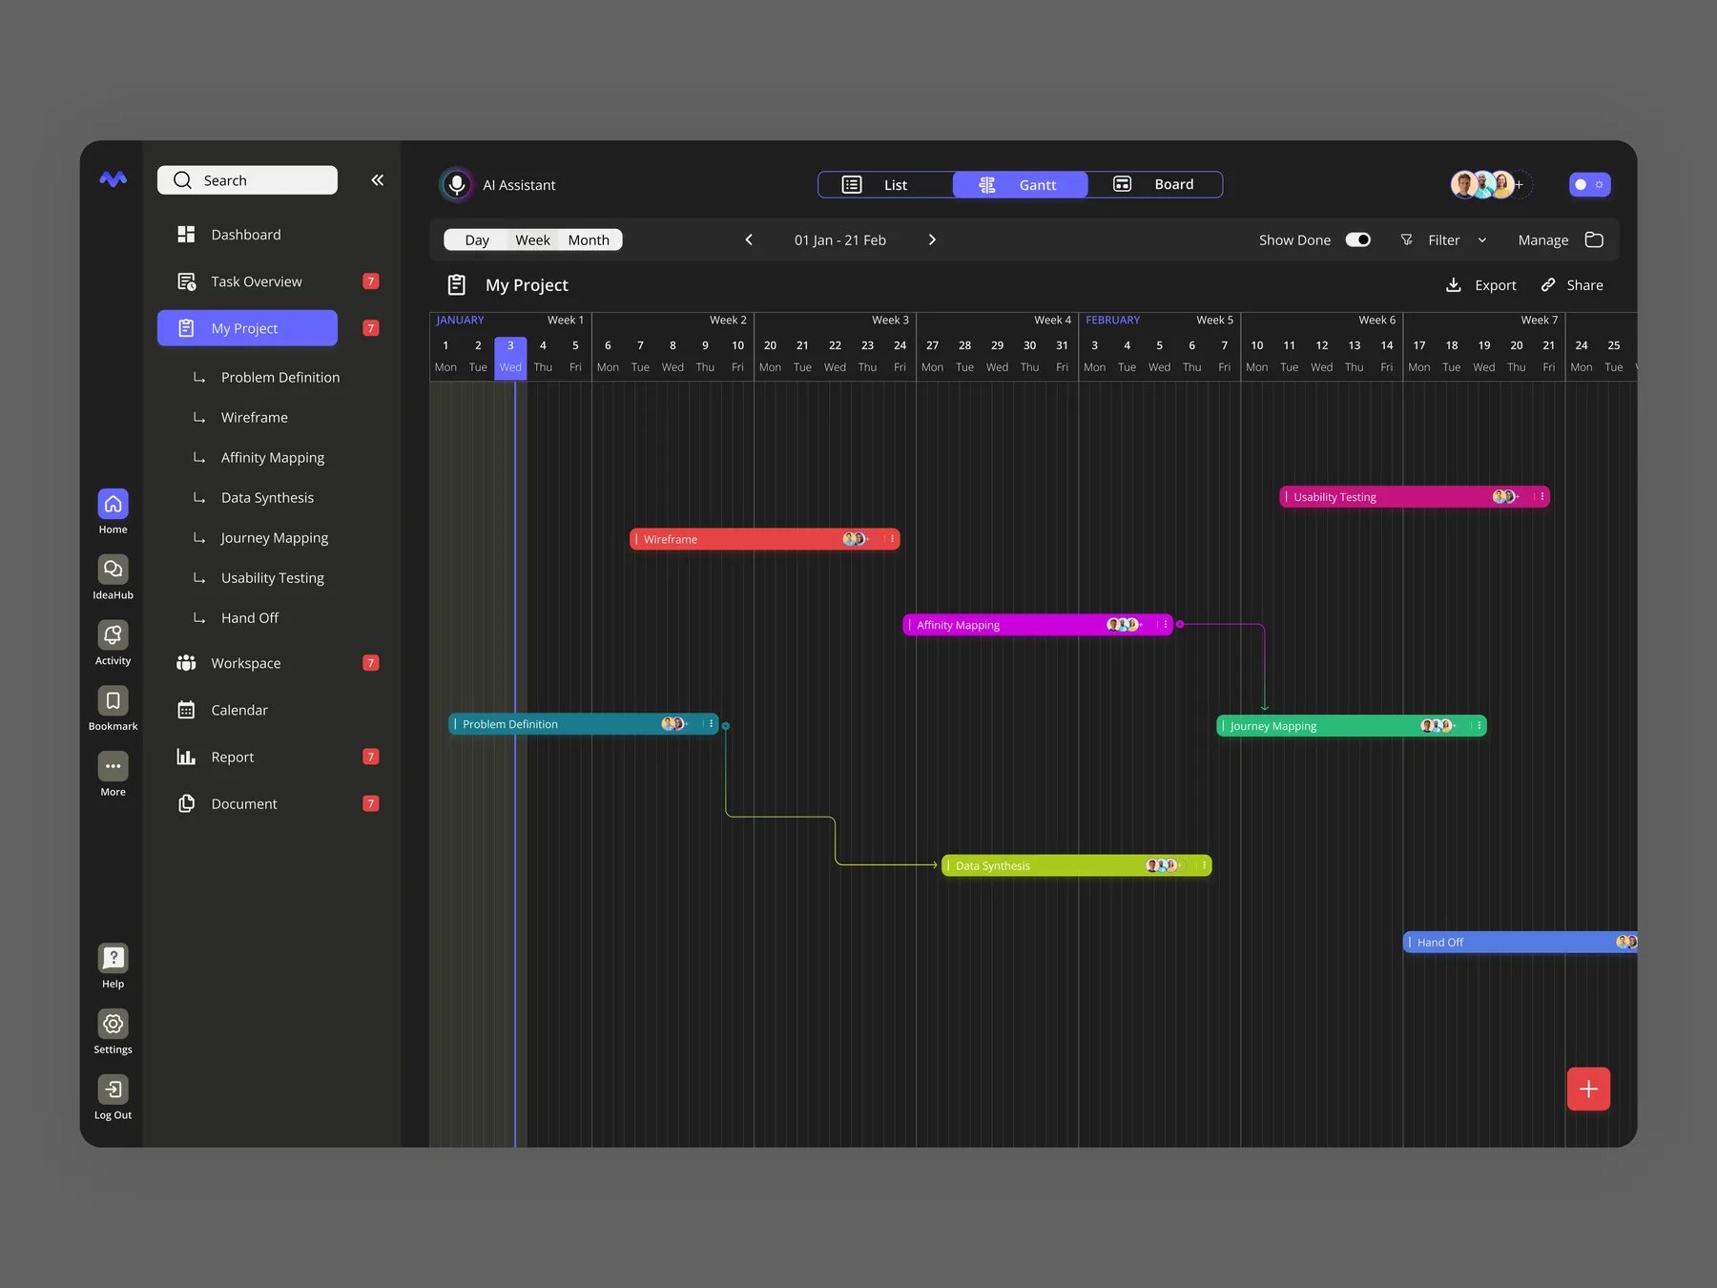Open the Data Synthesis bar's options dots
The width and height of the screenshot is (1717, 1288).
(x=1204, y=865)
